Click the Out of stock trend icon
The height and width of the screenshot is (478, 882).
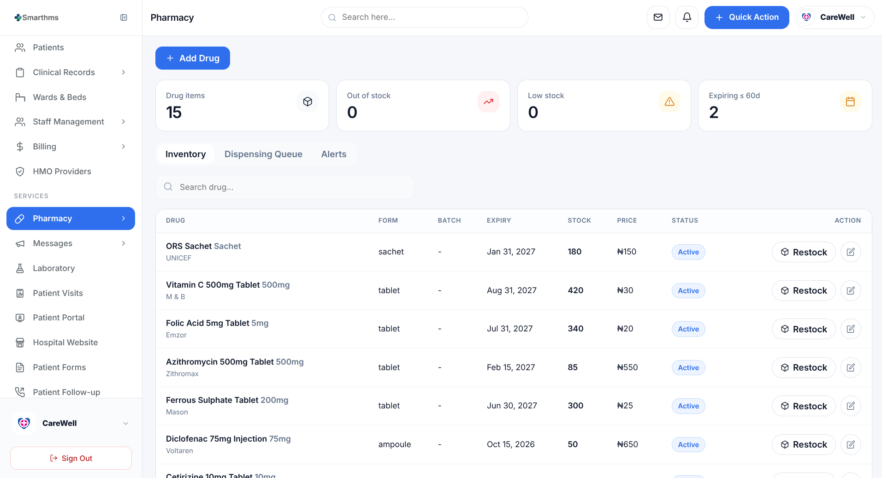click(x=488, y=102)
